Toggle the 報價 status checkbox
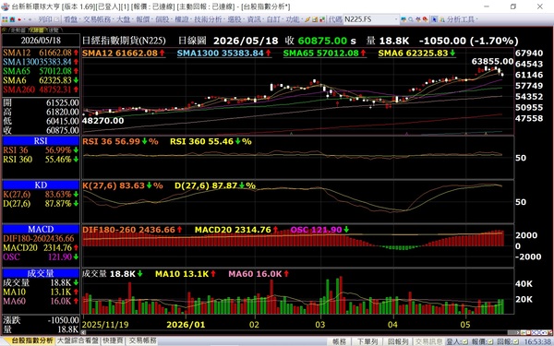The height and width of the screenshot is (346, 554). point(490,341)
